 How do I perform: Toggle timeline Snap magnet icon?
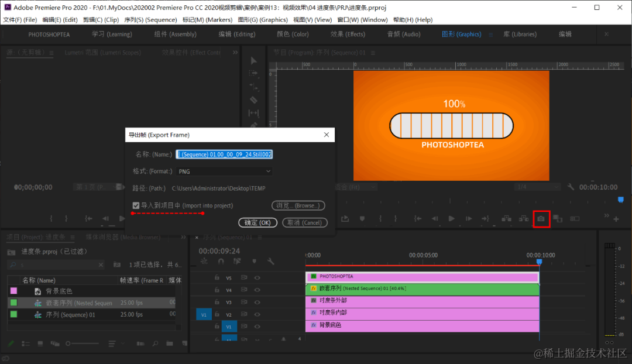[221, 261]
